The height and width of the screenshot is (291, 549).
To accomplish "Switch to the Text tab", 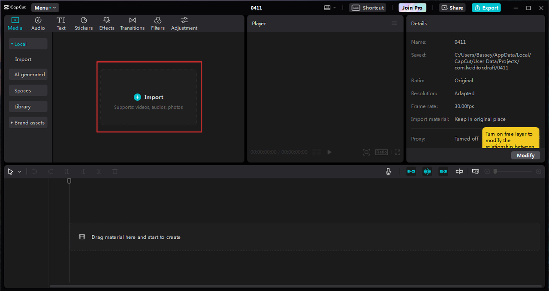I will click(x=61, y=24).
